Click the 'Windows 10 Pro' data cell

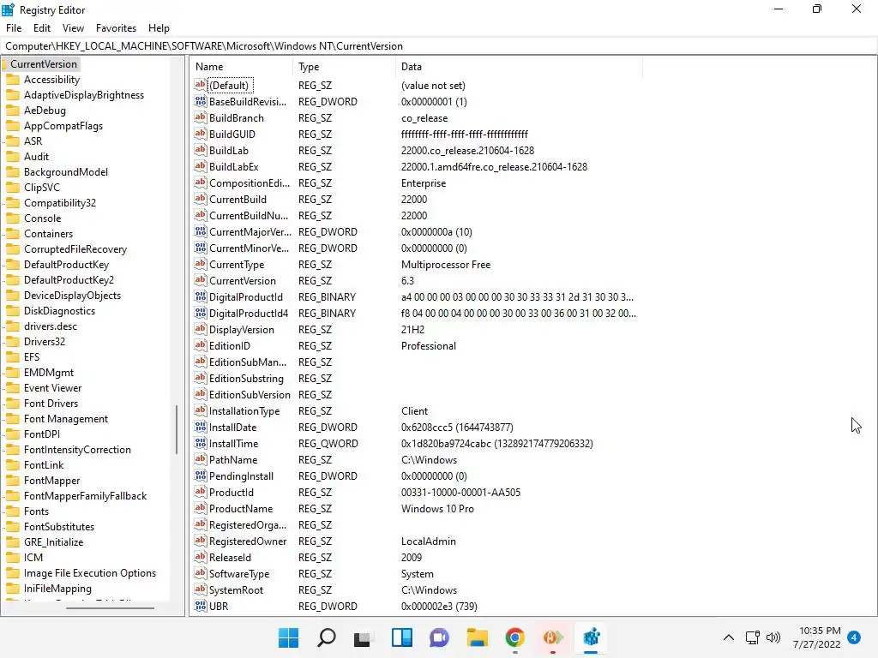point(437,509)
